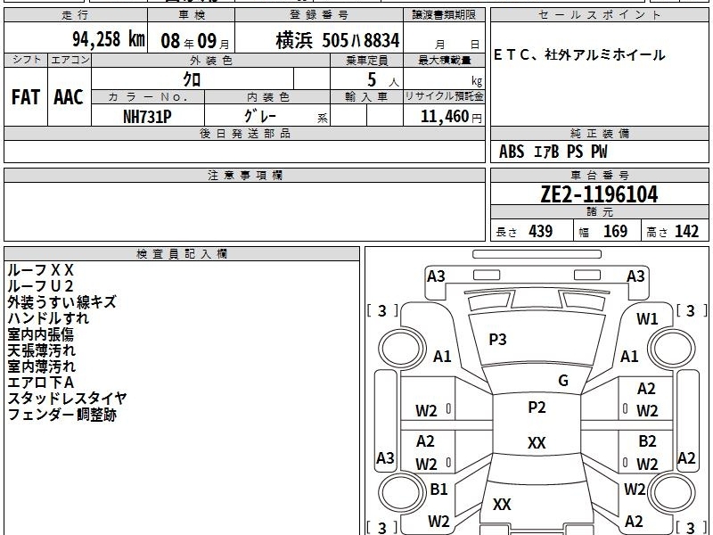Select exterior color value クロ

point(192,79)
